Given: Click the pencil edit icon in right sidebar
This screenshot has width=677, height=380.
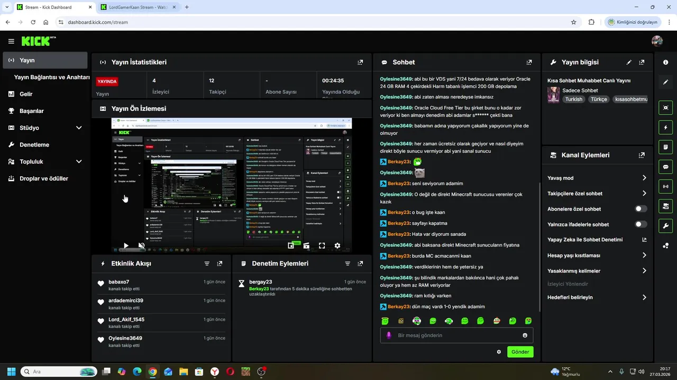Looking at the screenshot, I should (x=665, y=82).
